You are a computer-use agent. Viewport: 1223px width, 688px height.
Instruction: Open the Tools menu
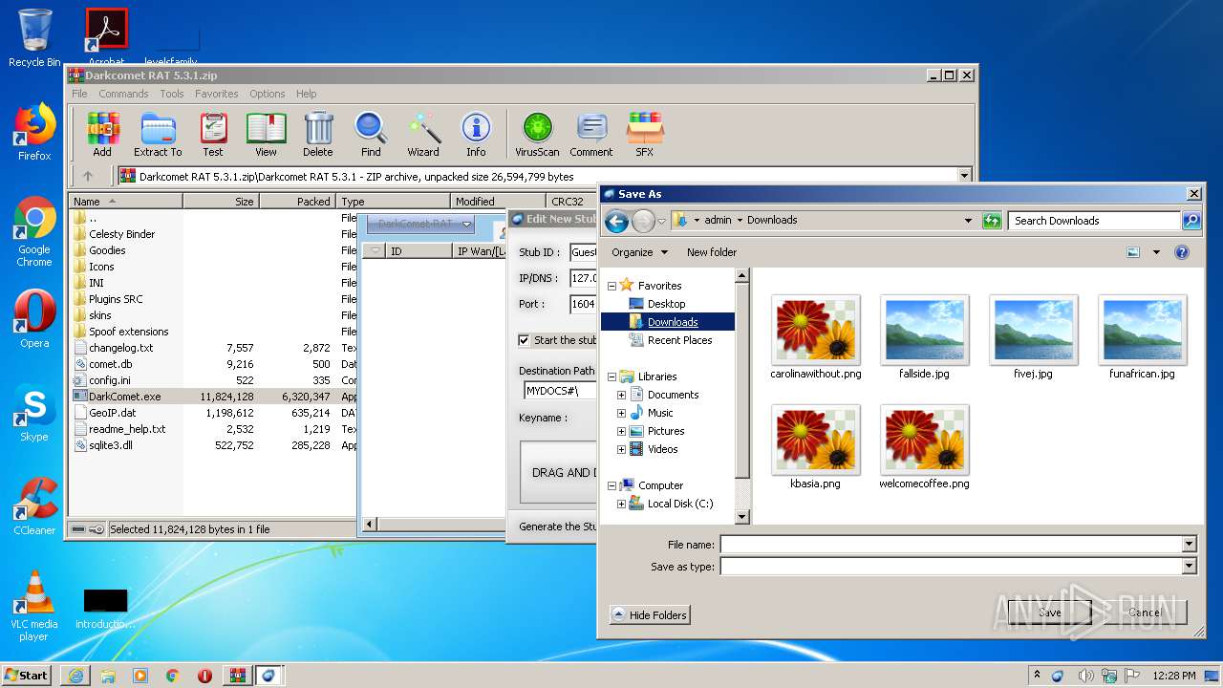(172, 94)
